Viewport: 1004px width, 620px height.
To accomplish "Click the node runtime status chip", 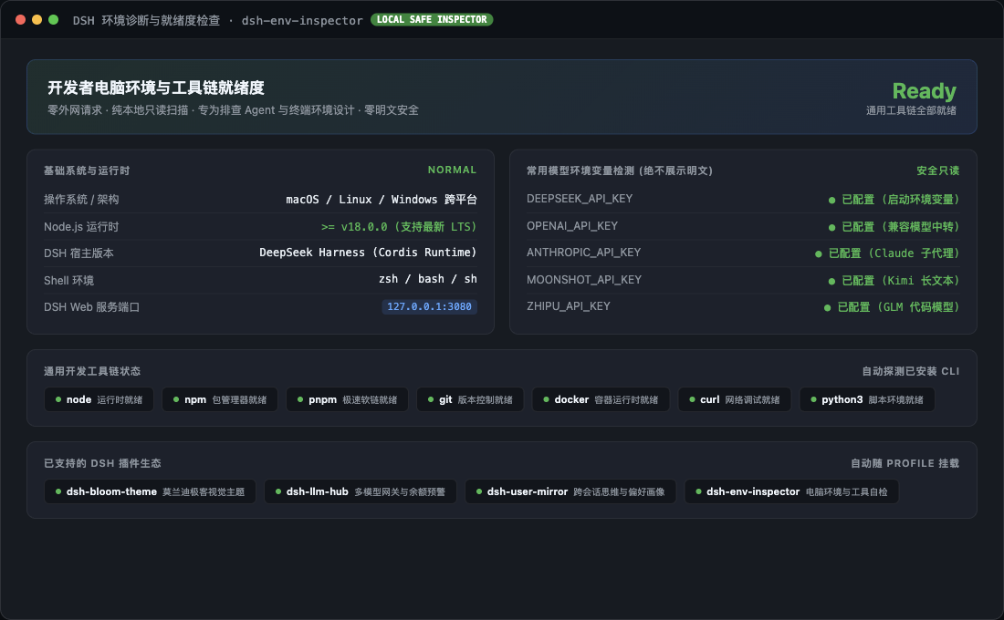I will click(99, 399).
